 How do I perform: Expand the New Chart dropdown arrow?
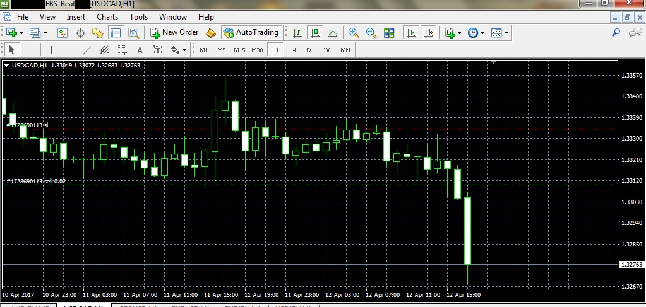21,33
